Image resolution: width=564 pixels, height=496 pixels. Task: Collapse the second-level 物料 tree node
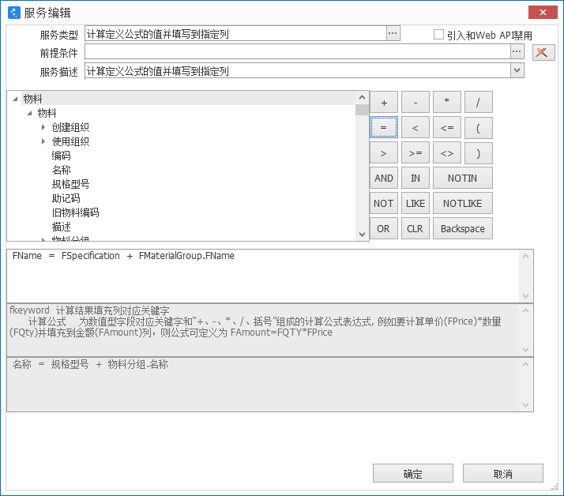click(29, 113)
